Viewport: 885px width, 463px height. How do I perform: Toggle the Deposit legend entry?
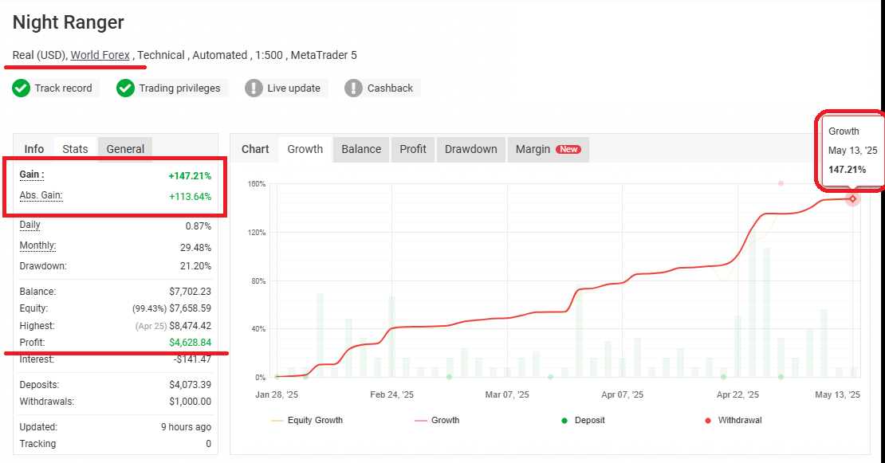point(583,420)
